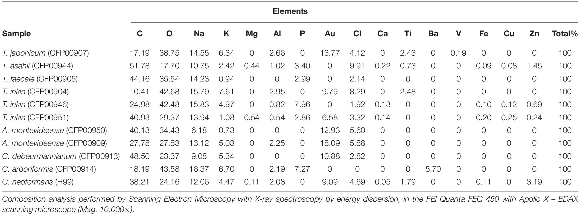Screen dimensions: 580x215
Task: Click the C. neoformans (H99) sample name
Action: pos(38,182)
